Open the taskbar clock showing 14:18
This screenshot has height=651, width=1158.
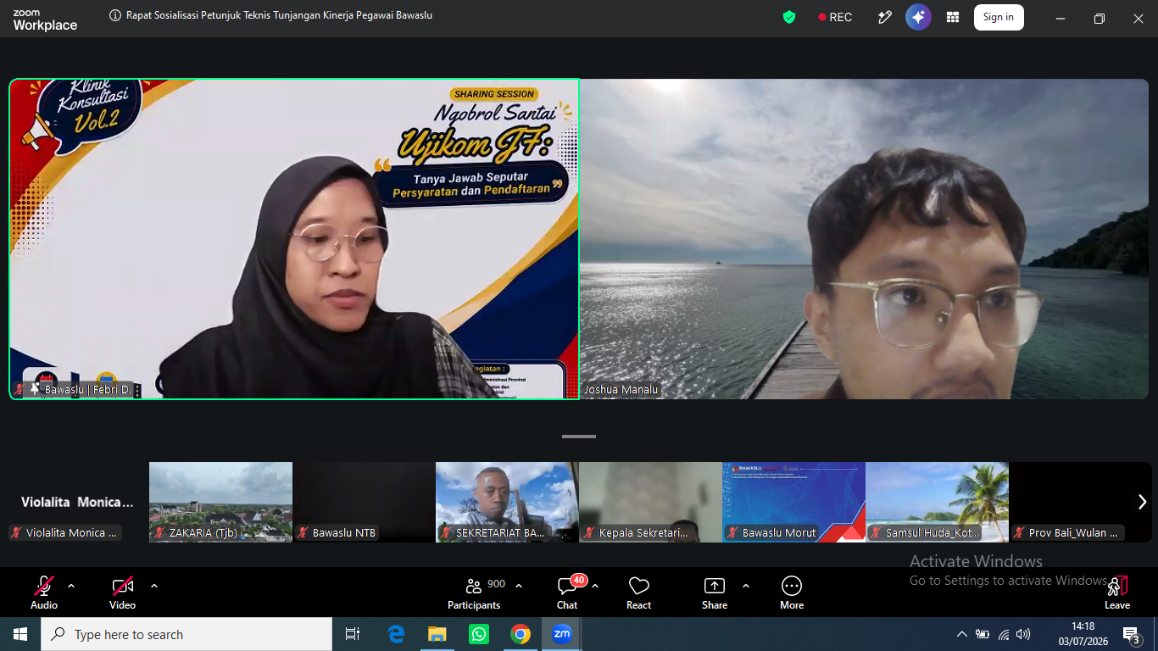click(x=1083, y=634)
